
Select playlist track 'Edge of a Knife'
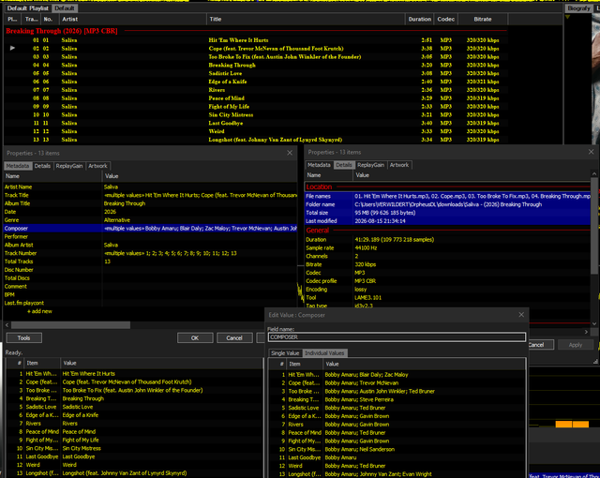click(255, 82)
